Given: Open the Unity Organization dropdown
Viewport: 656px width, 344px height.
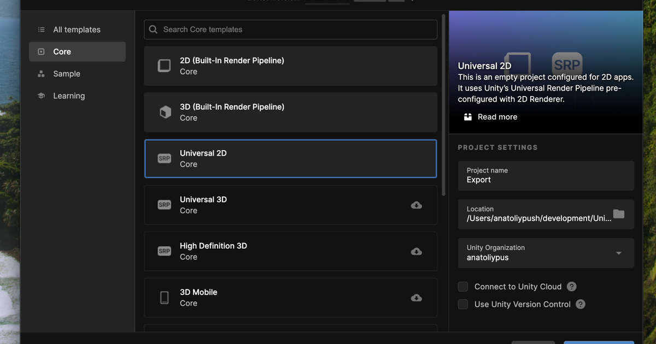Looking at the screenshot, I should point(546,253).
